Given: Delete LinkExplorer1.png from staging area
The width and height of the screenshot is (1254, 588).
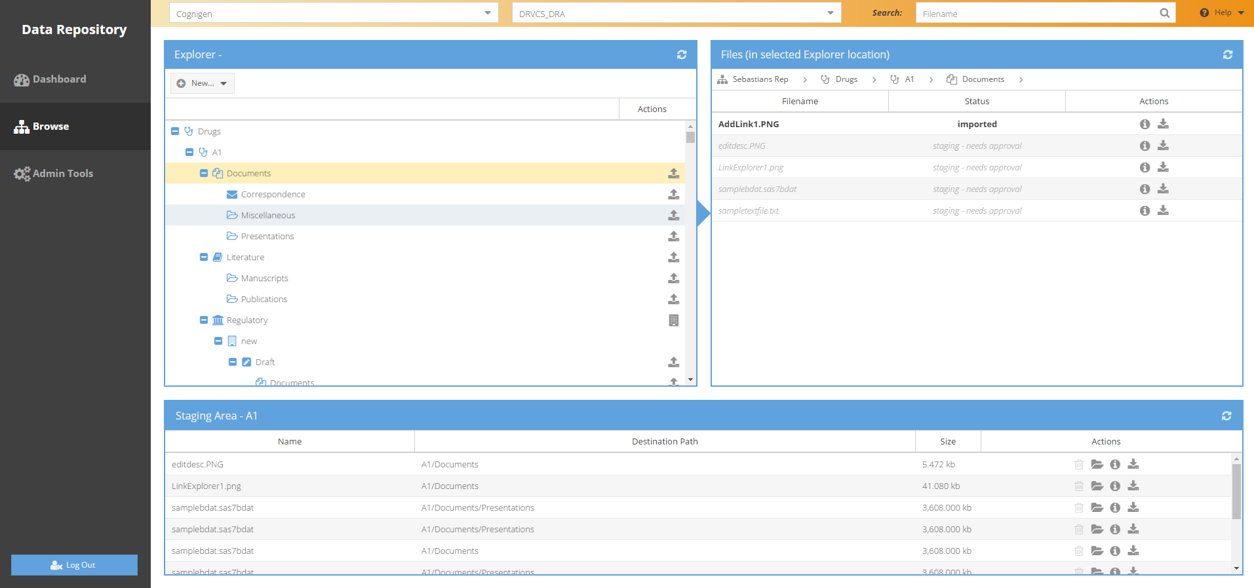Looking at the screenshot, I should (x=1078, y=486).
